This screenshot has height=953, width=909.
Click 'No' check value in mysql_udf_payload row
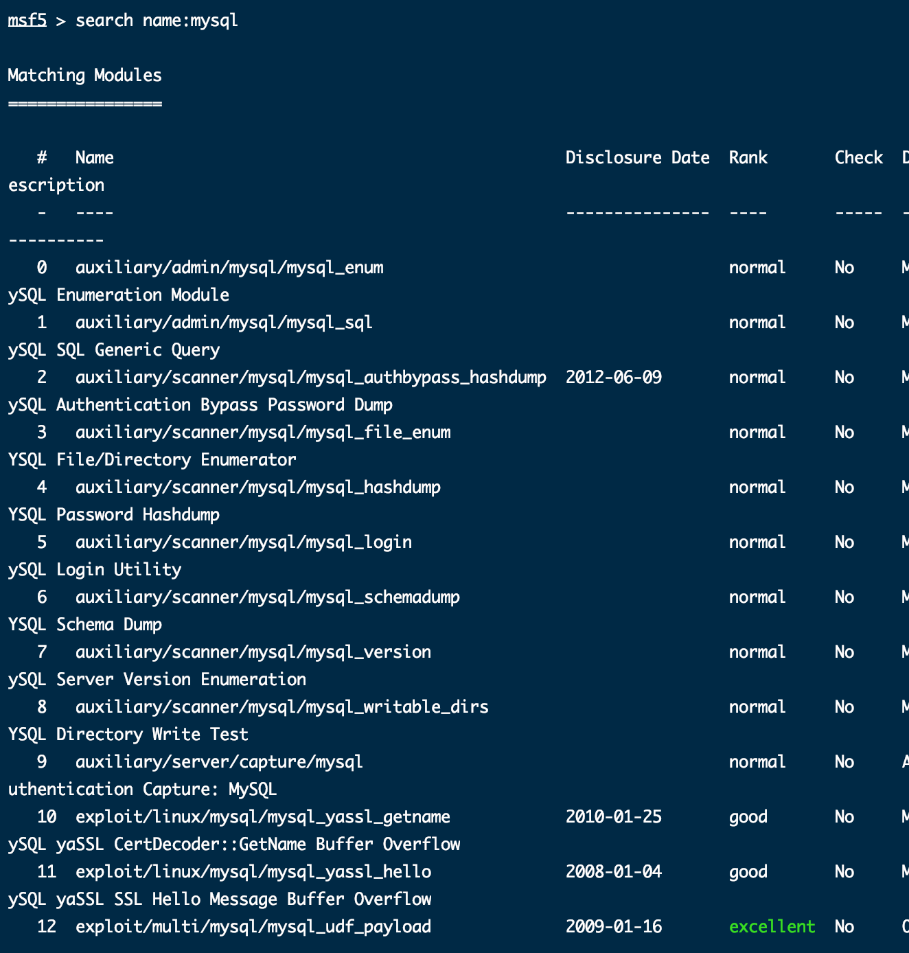[844, 927]
